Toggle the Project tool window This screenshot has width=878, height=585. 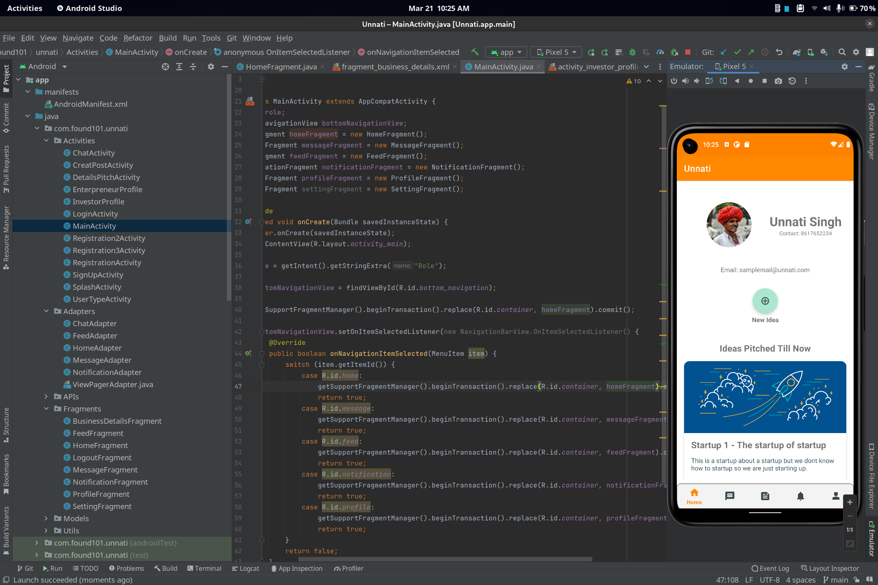coord(6,78)
